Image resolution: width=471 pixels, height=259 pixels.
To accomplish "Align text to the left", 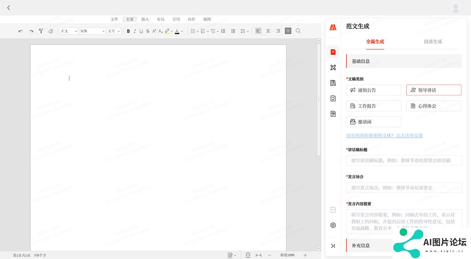I will (x=258, y=31).
